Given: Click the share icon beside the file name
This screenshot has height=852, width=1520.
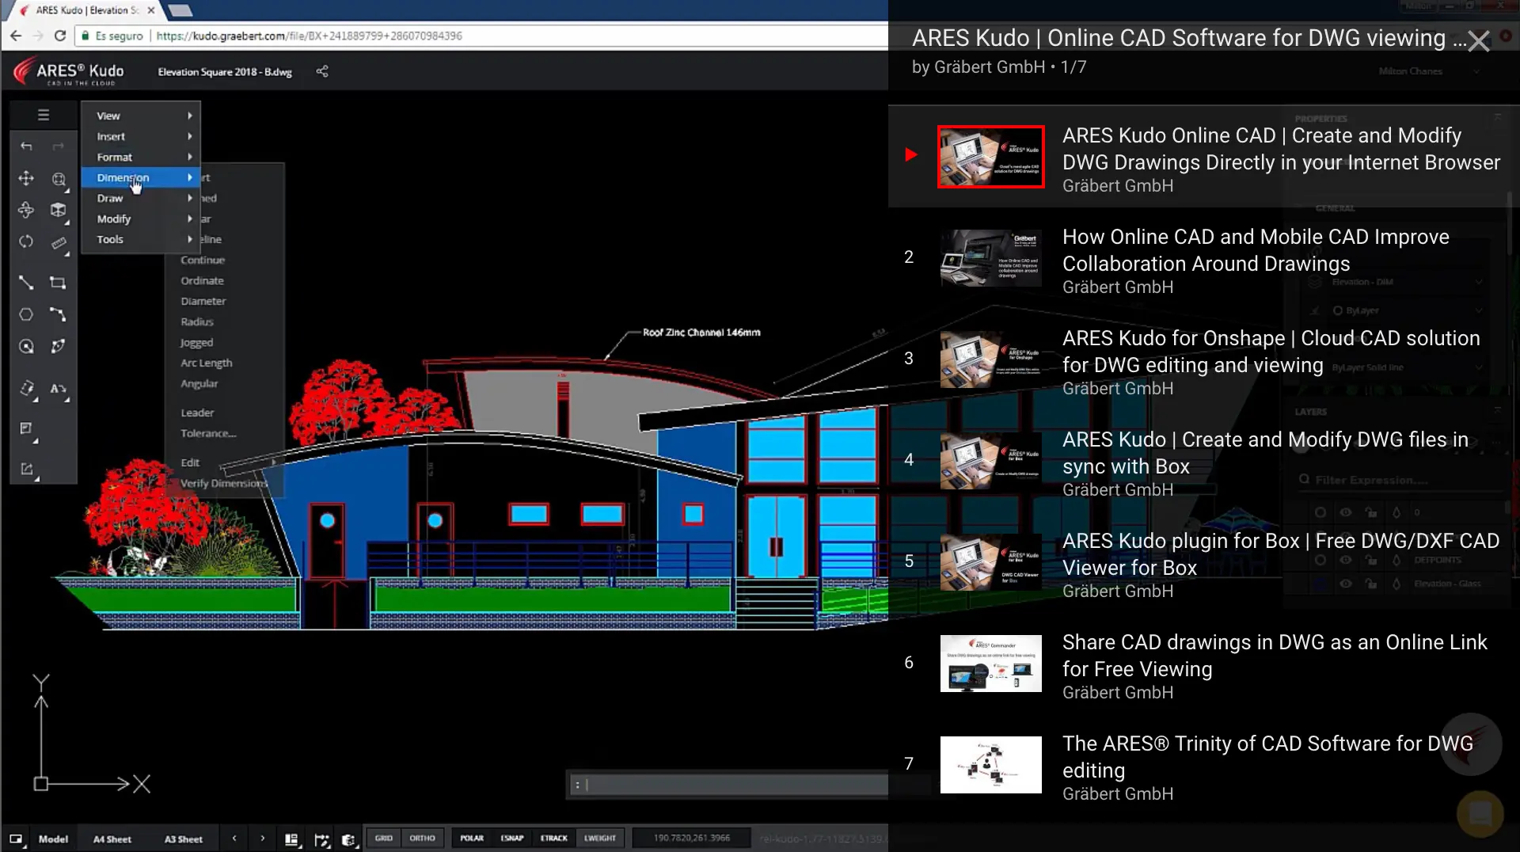Looking at the screenshot, I should tap(322, 71).
